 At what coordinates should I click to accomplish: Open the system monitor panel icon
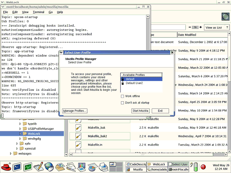tap(27, 167)
